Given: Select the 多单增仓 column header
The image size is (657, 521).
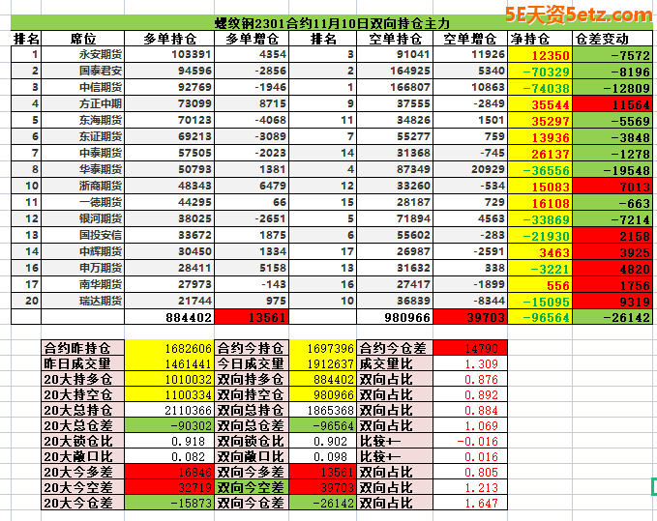Looking at the screenshot, I should [252, 39].
